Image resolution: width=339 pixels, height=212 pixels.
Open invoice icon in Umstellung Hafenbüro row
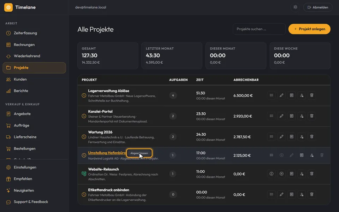tap(302, 155)
